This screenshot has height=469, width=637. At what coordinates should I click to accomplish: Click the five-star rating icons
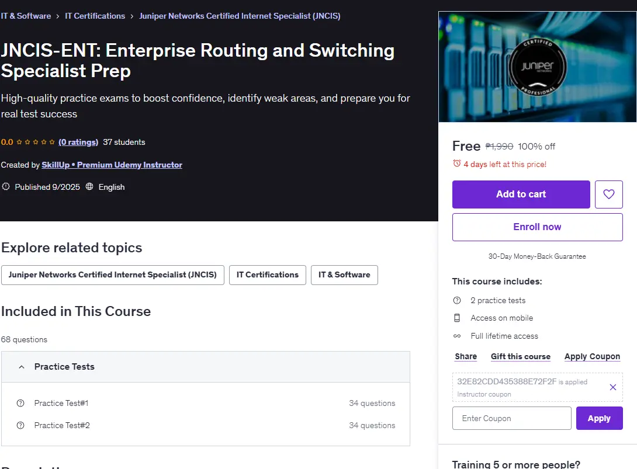click(35, 142)
